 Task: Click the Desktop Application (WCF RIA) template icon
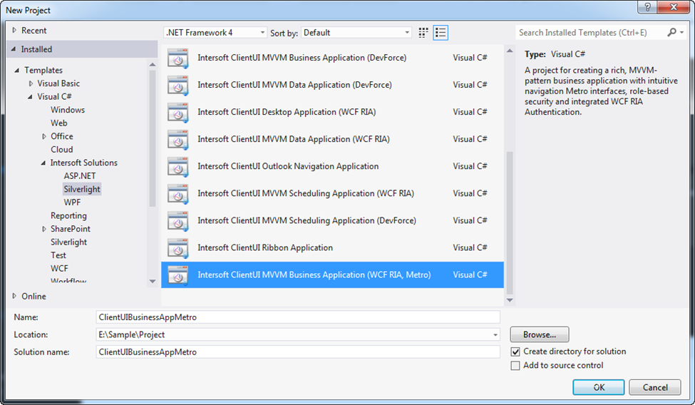point(177,112)
